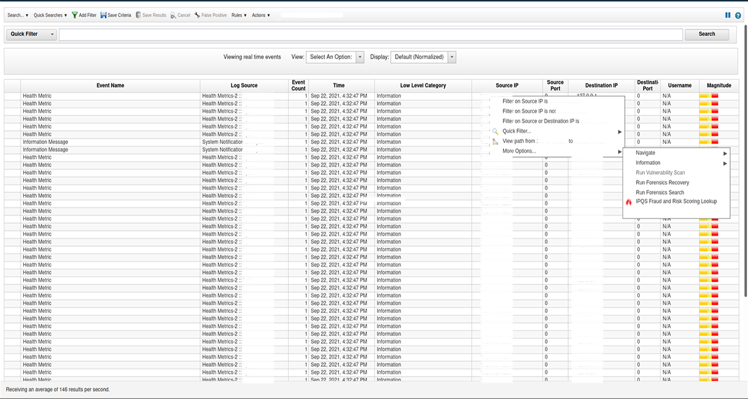Click the False Positive wrench icon

click(x=197, y=16)
